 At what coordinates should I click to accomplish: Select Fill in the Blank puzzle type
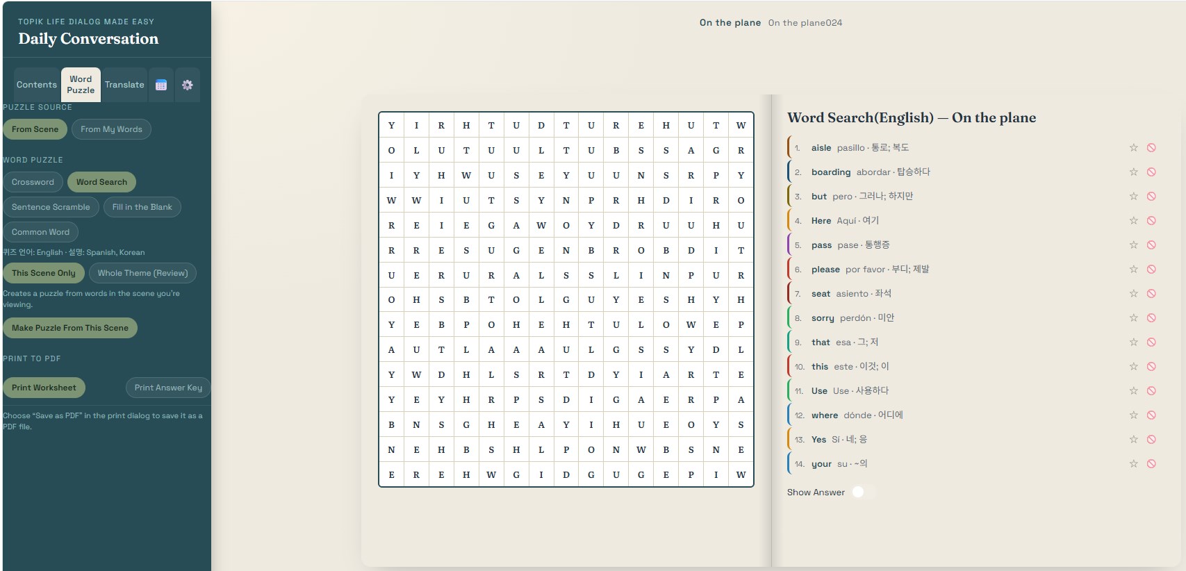point(142,207)
